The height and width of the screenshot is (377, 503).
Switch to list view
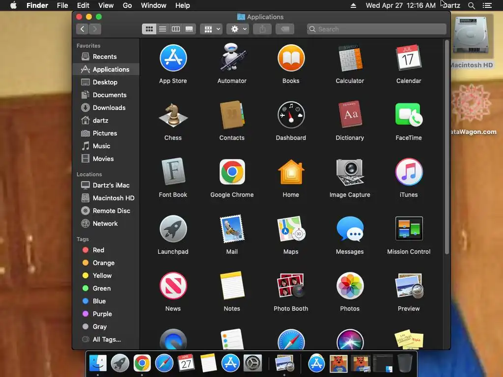tap(163, 29)
